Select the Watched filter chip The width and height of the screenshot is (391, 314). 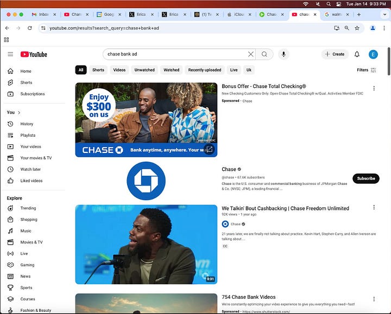pyautogui.click(x=171, y=70)
